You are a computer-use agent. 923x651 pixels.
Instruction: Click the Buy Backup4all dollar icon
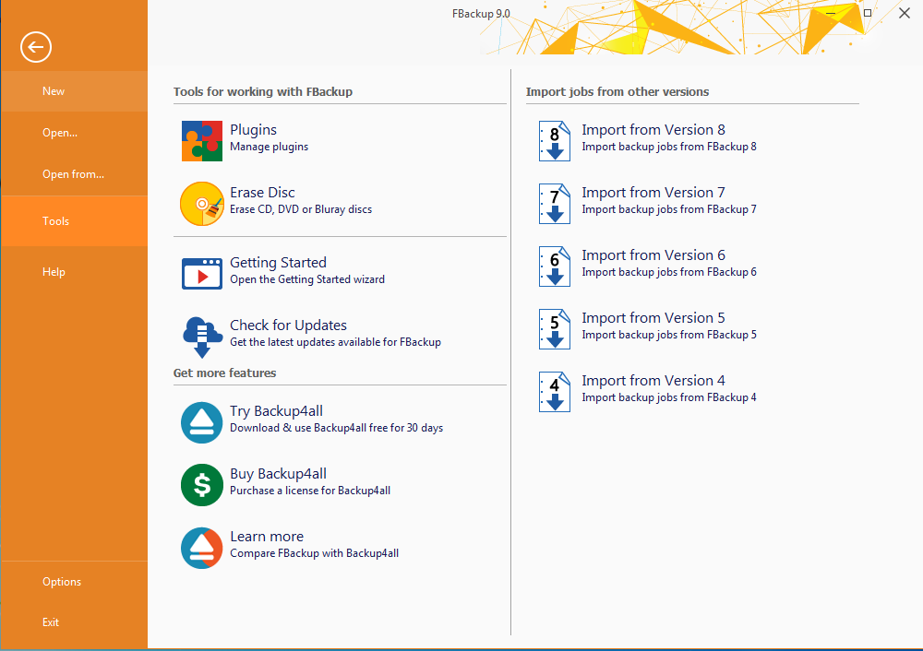202,485
